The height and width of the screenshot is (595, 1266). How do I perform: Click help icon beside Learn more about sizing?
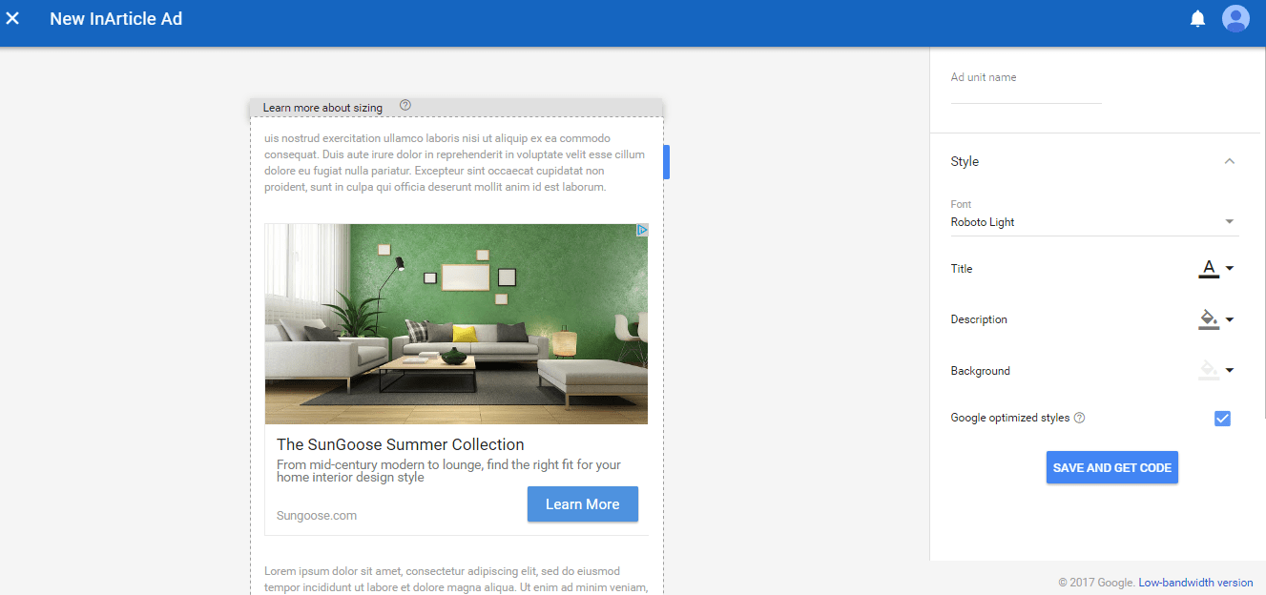[405, 106]
